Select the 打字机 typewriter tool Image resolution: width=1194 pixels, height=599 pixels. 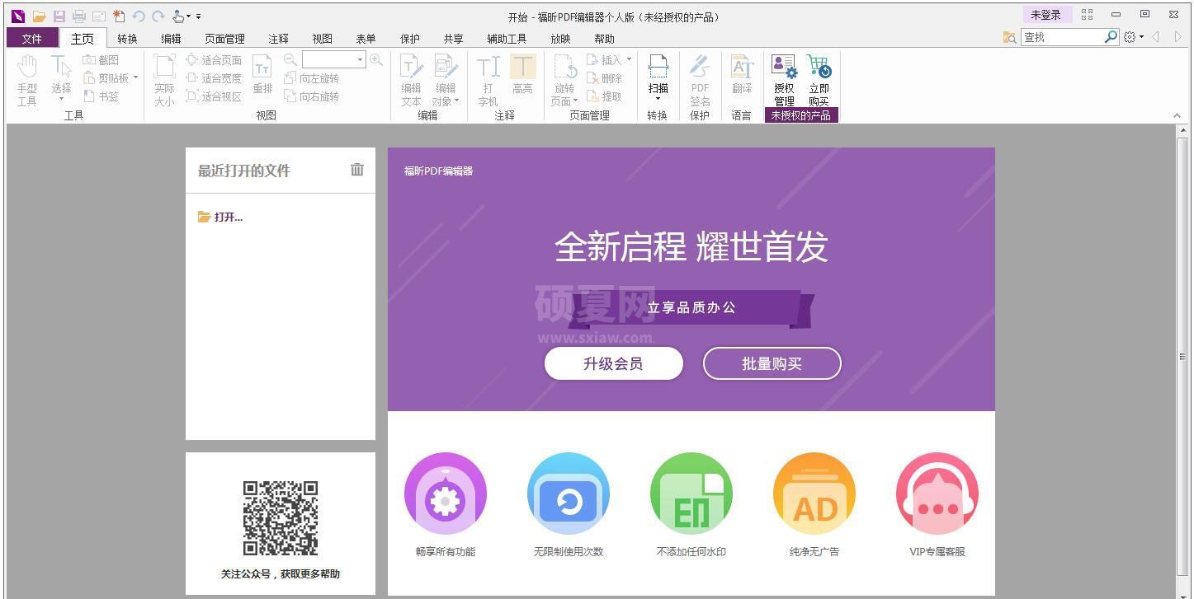point(488,81)
